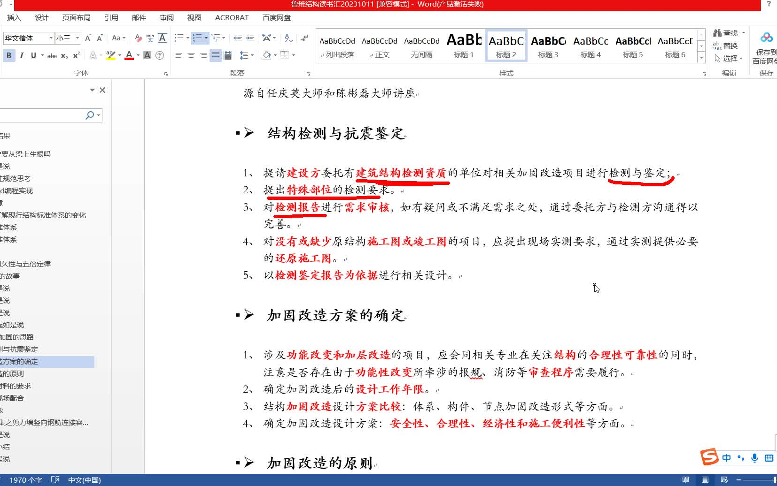This screenshot has height=486, width=777.
Task: Switch to print layout view icon
Action: coord(705,480)
